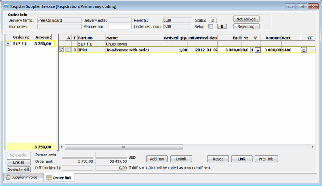Click the K button beside Setup
This screenshot has height=186, width=322.
pos(222,26)
